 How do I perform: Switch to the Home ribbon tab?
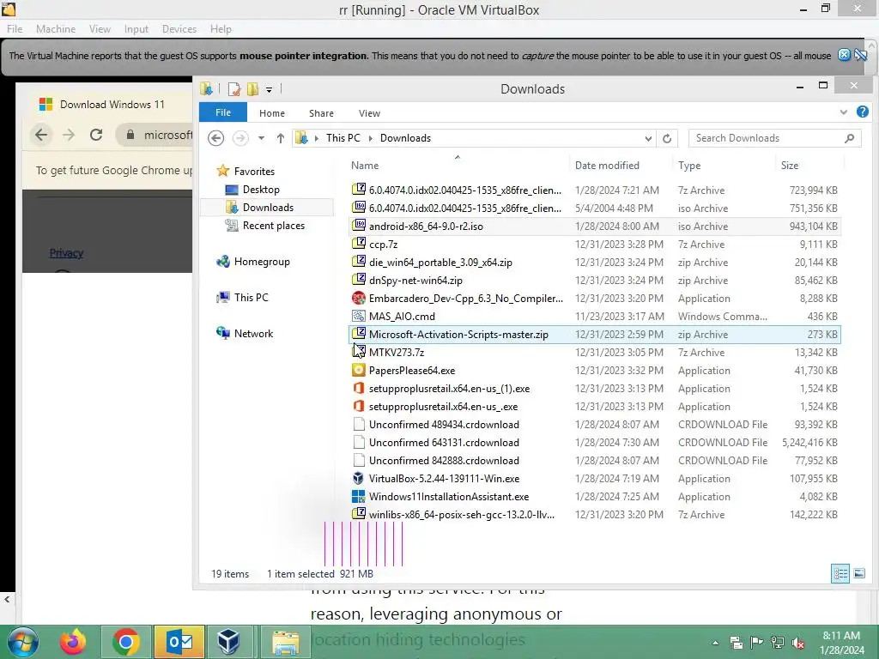(x=272, y=113)
